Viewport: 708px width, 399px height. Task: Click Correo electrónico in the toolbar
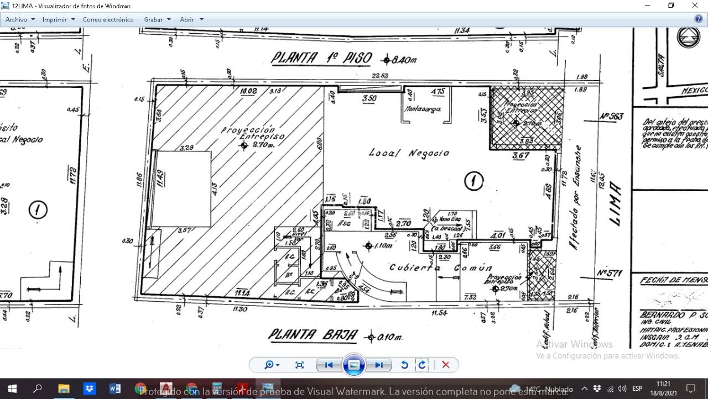[108, 19]
